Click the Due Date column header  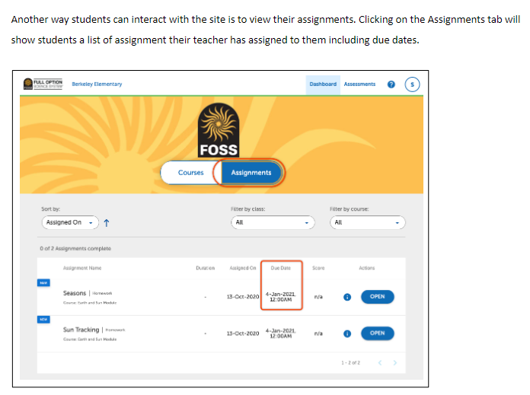coord(280,268)
